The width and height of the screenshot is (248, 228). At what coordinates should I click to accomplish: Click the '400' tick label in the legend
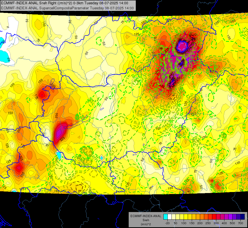(224, 223)
